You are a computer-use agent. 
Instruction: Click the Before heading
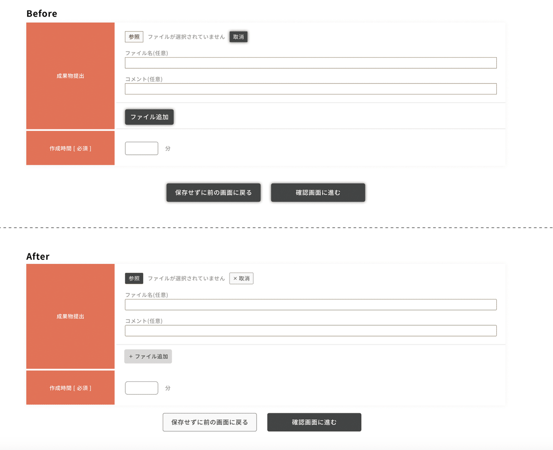[42, 13]
